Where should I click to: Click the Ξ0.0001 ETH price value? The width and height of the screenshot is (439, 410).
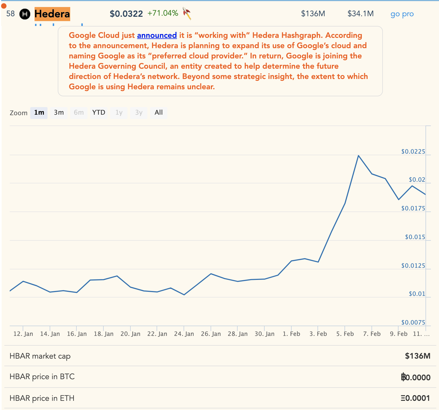tap(415, 398)
